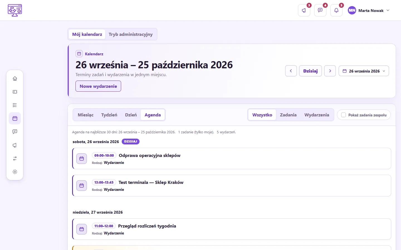Click the calendar icon beside Kalendarz label
401x250 pixels.
[79, 54]
